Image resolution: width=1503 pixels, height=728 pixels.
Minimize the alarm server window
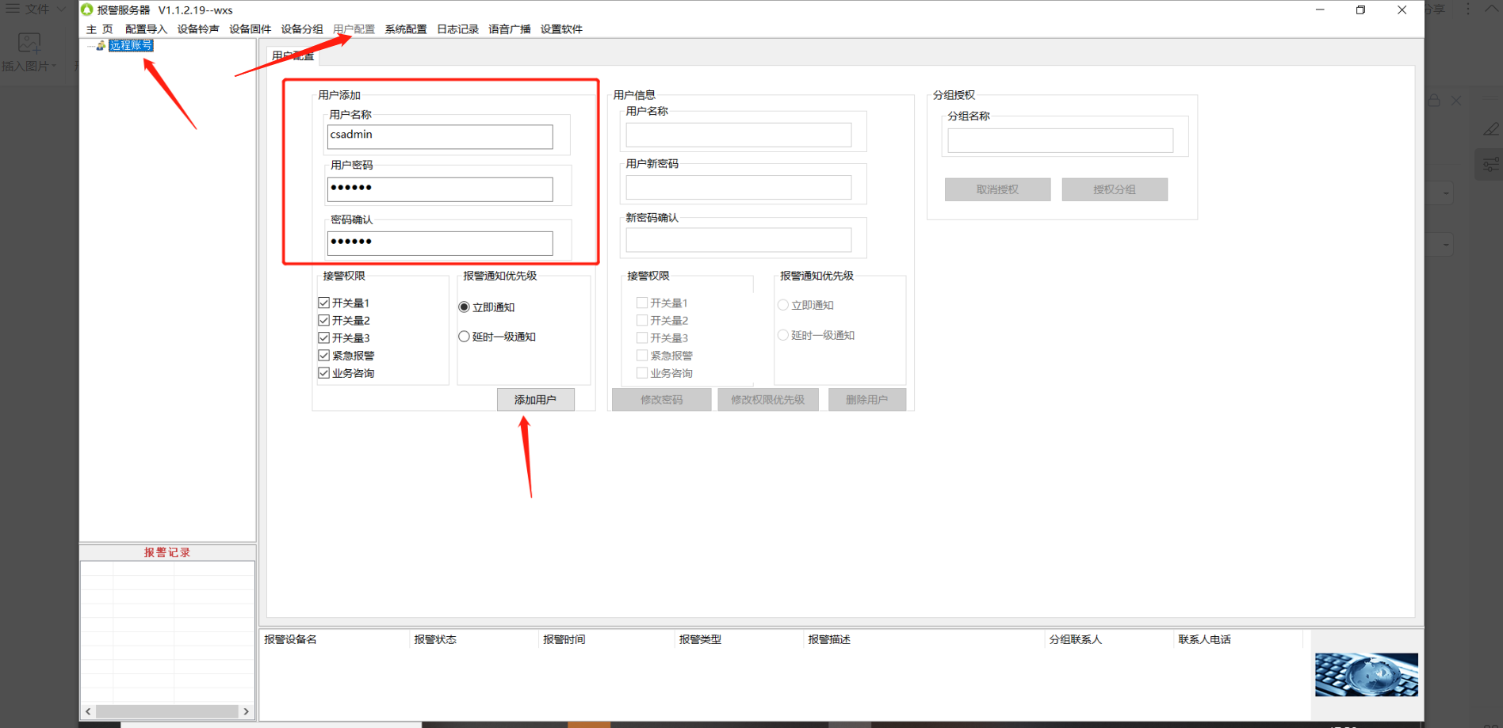[1320, 10]
